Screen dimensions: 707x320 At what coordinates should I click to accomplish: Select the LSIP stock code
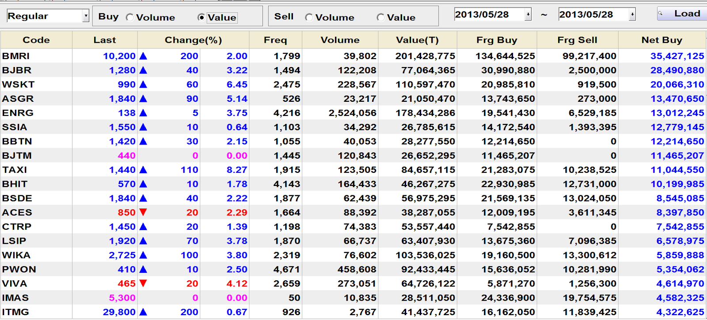click(x=14, y=241)
